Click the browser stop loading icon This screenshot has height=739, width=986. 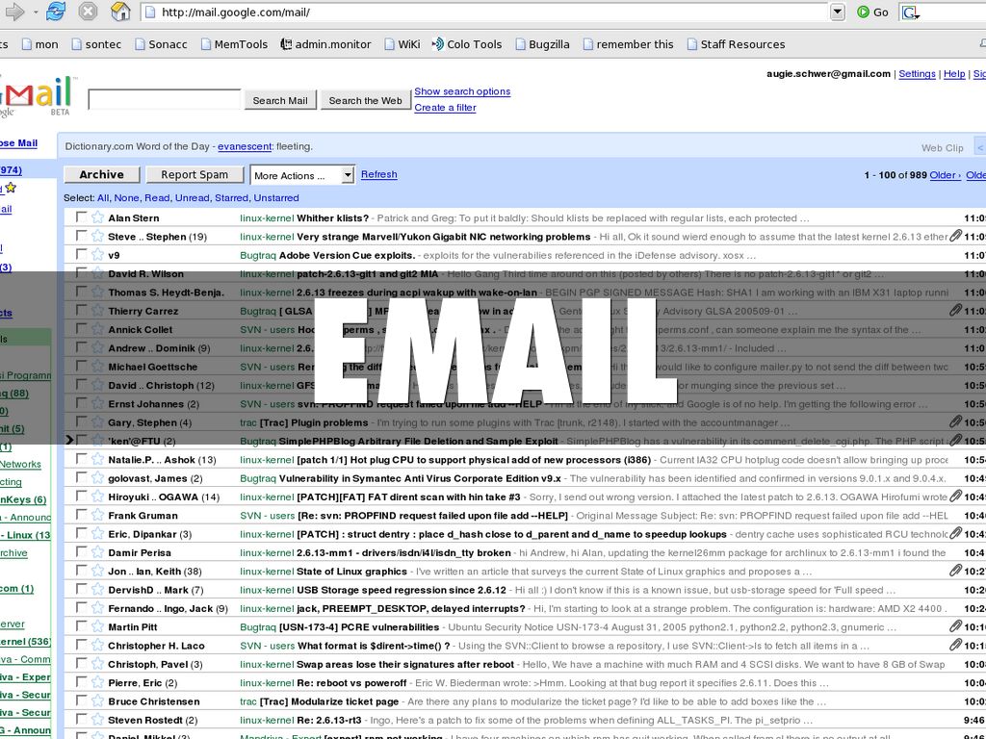[88, 12]
